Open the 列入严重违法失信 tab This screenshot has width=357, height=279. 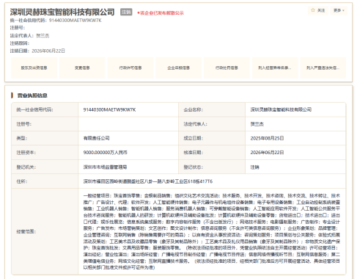323,68
